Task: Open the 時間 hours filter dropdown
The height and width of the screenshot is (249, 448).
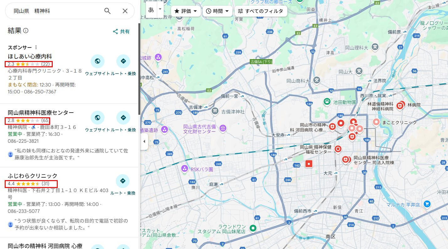Action: click(217, 11)
